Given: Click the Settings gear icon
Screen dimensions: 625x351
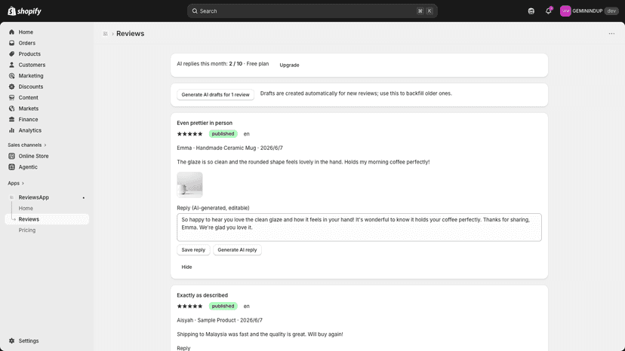Looking at the screenshot, I should point(11,340).
